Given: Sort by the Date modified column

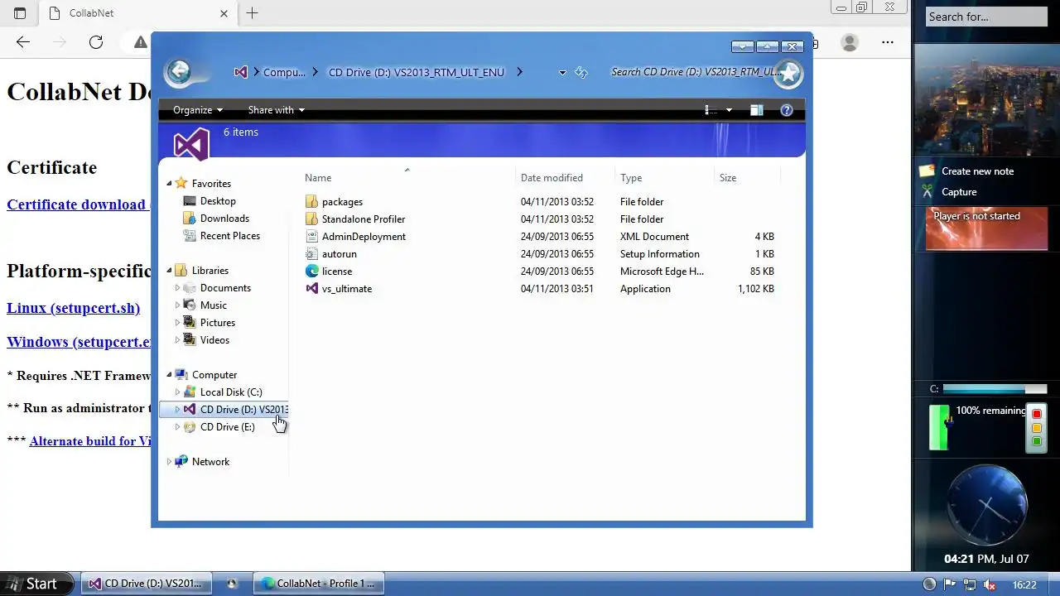Looking at the screenshot, I should pyautogui.click(x=565, y=178).
